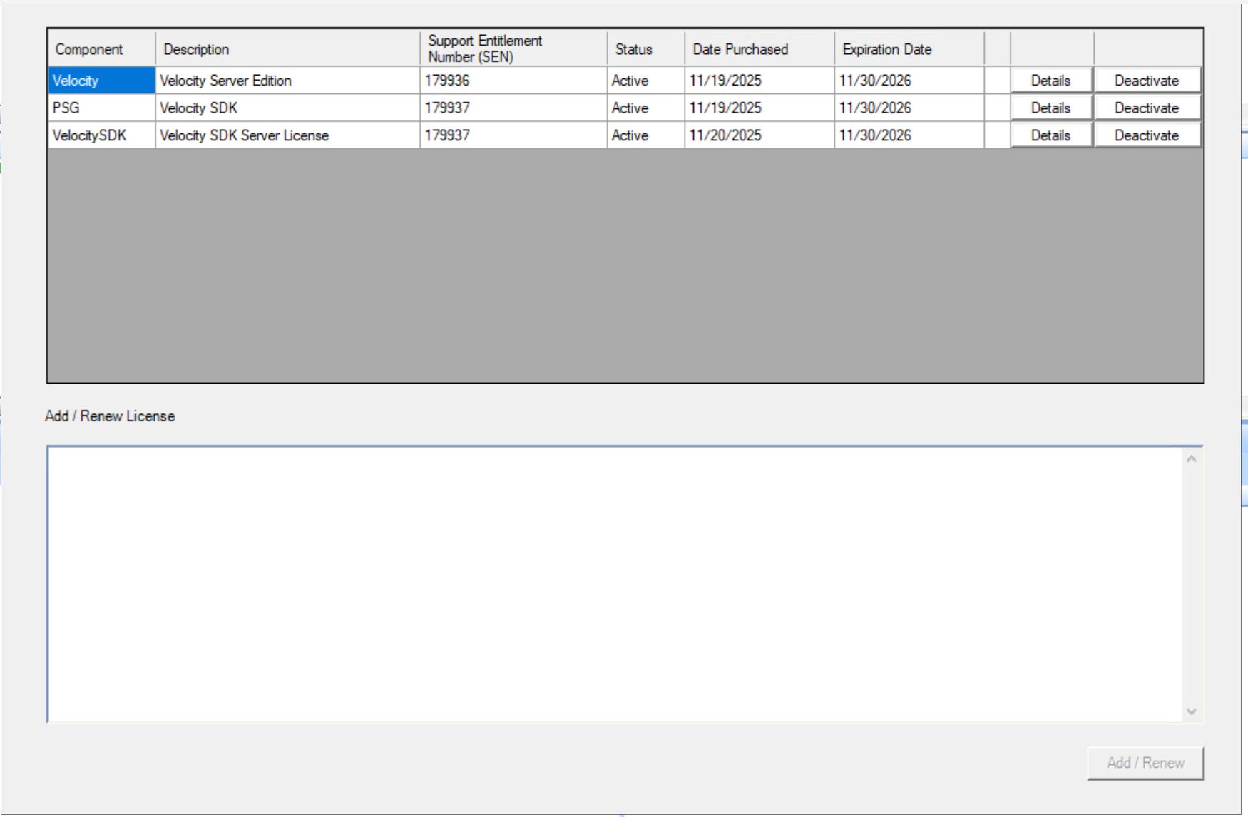Image resolution: width=1248 pixels, height=817 pixels.
Task: Sort by the Description column header
Action: (x=287, y=49)
